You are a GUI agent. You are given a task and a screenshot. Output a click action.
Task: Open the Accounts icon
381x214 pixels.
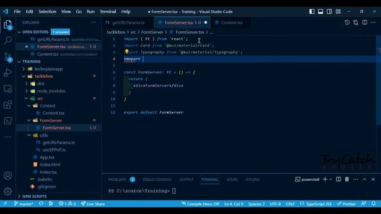tap(8, 176)
